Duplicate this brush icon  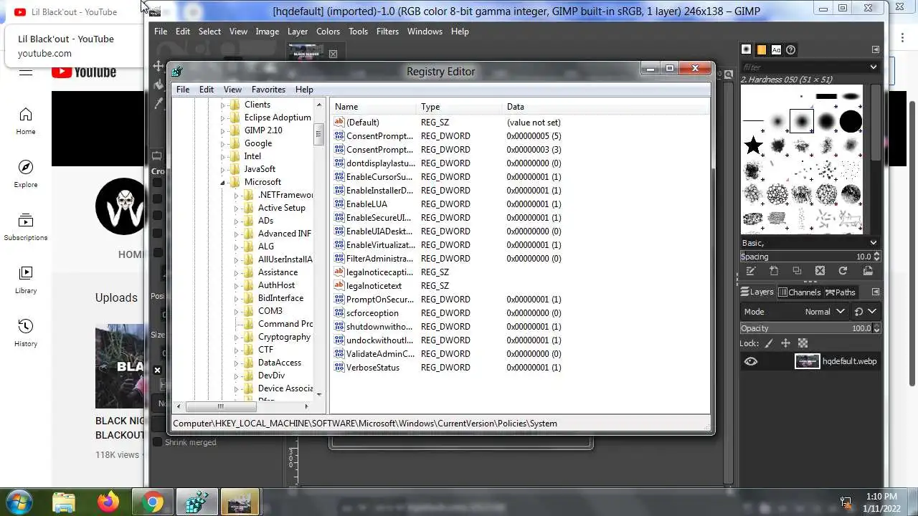(x=797, y=271)
